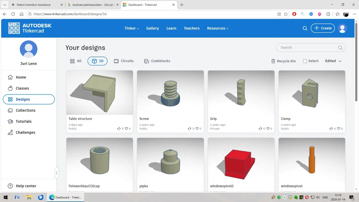Open the Recycle bin
The image size is (359, 202).
[283, 61]
